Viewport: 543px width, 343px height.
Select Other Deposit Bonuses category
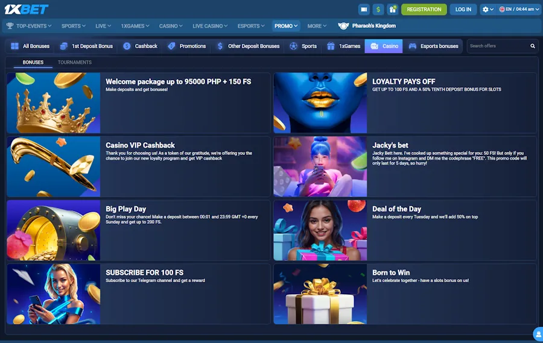pos(247,46)
